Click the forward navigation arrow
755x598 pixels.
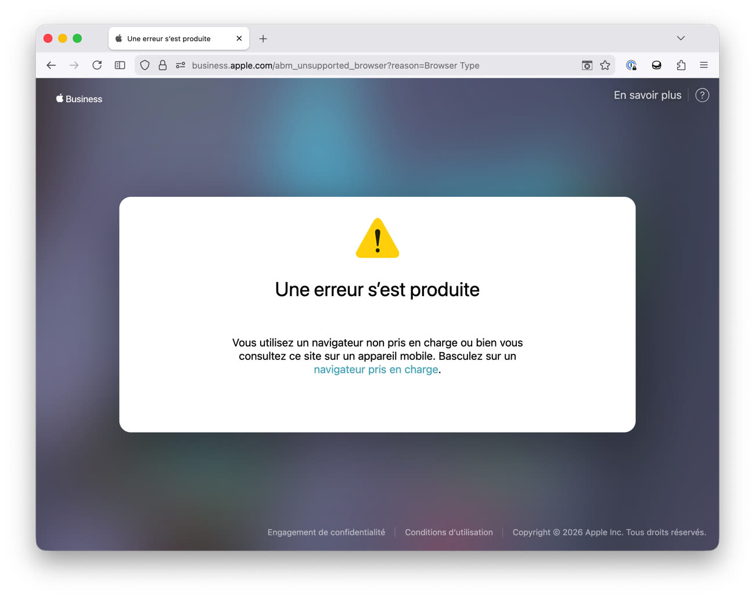(x=74, y=66)
